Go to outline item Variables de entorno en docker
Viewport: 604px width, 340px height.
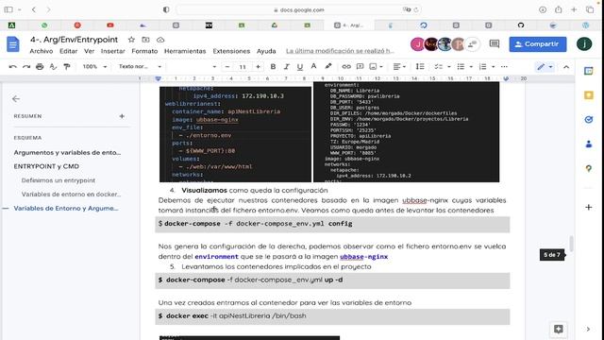click(71, 195)
